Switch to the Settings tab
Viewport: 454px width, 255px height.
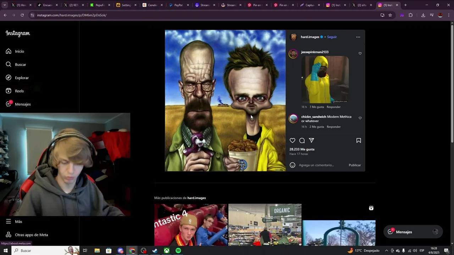click(126, 5)
